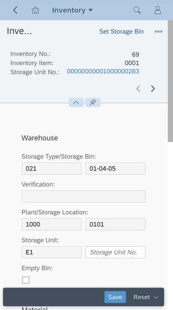Click the Plant field 1000
Screen dimensions: 173x310
coord(52,225)
